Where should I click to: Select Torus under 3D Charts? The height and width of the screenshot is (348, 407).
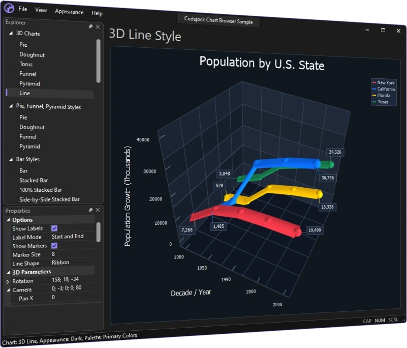click(x=26, y=64)
